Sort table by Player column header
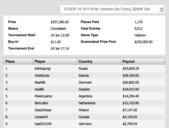The height and width of the screenshot is (128, 169). click(x=55, y=61)
